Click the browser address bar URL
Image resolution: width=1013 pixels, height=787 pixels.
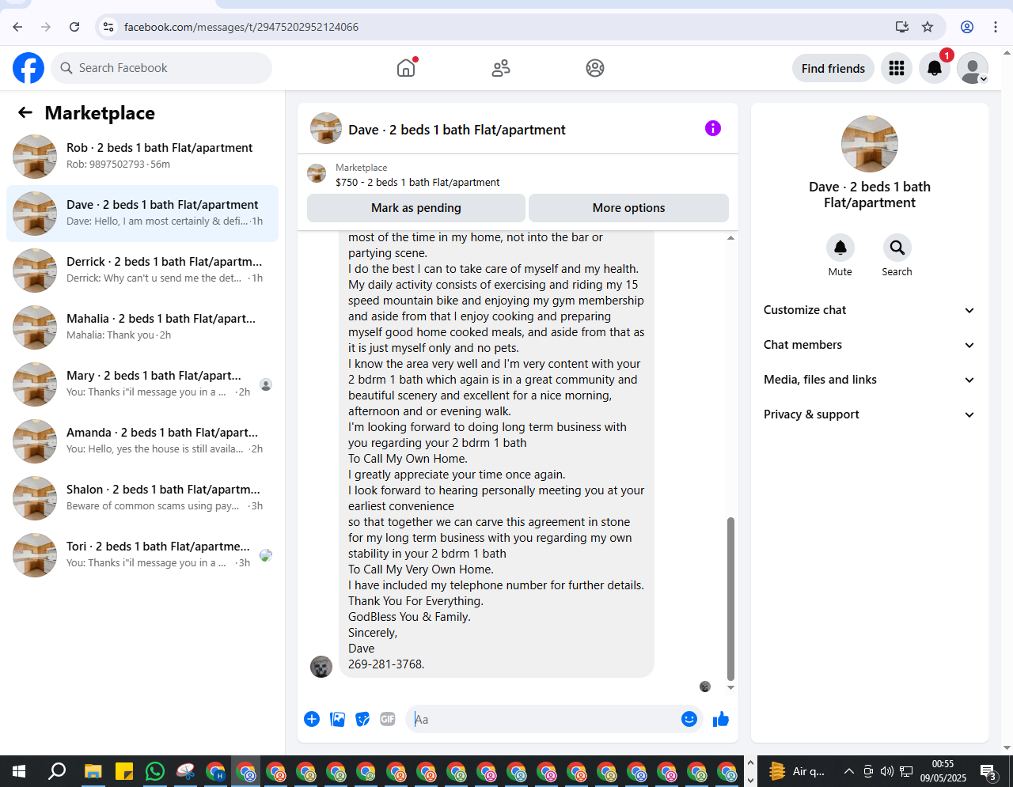pyautogui.click(x=241, y=27)
